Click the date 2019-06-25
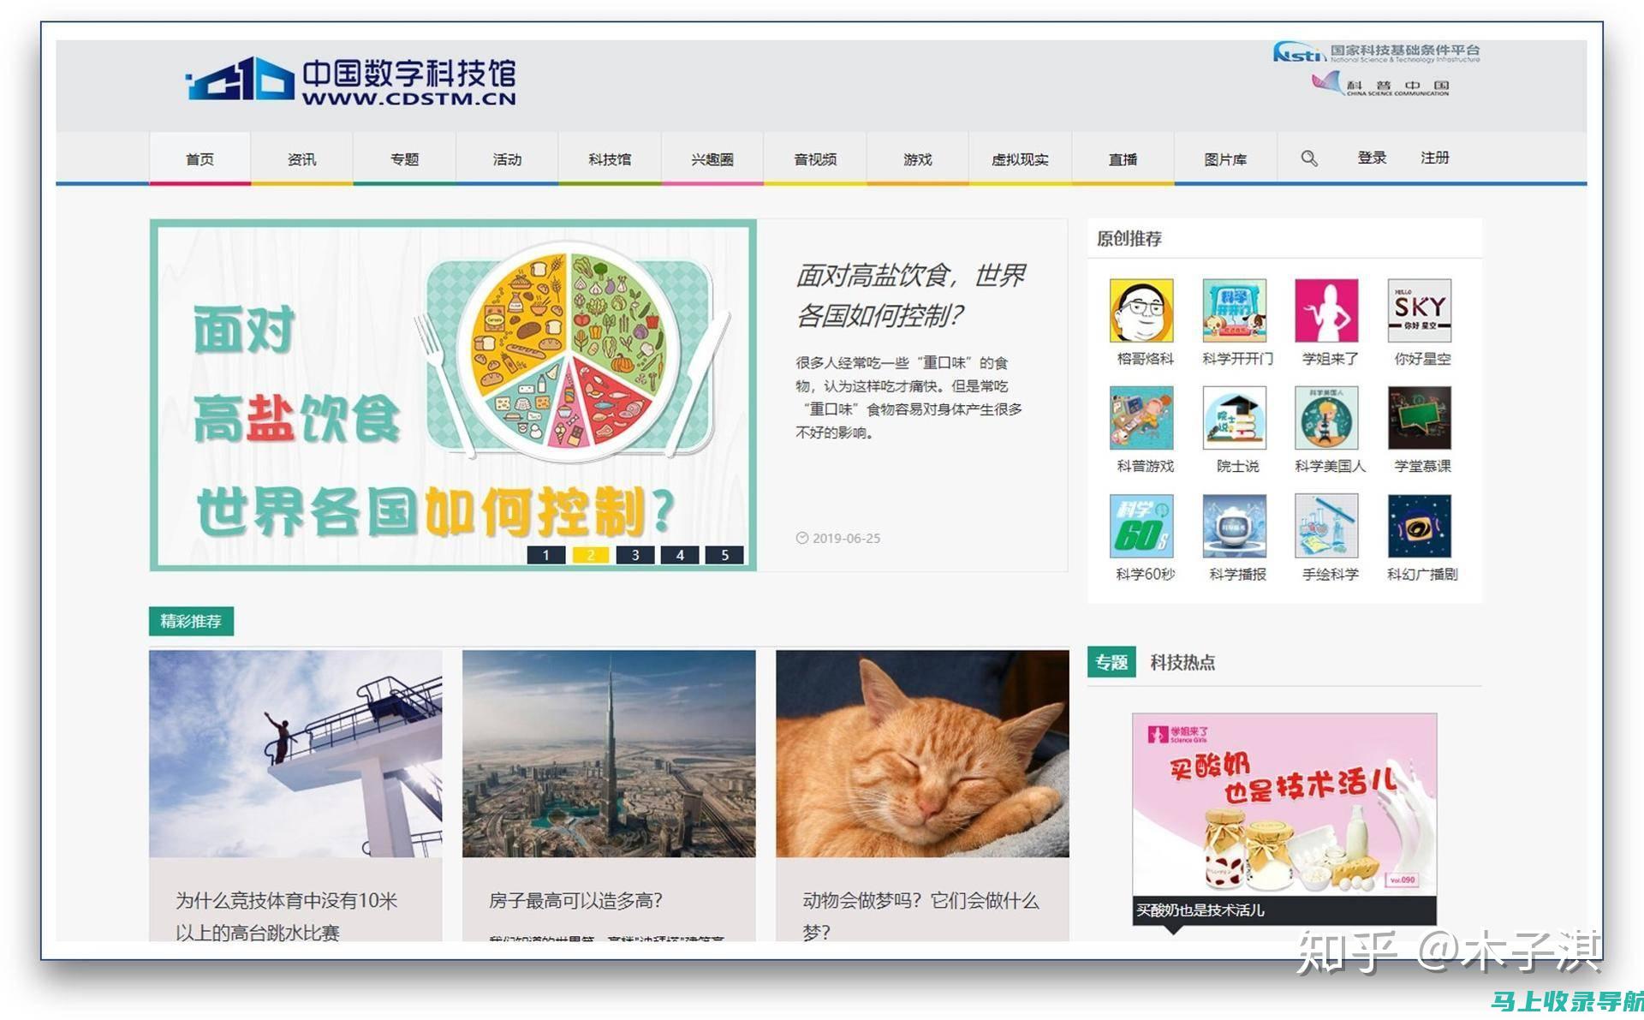Viewport: 1644px width, 1020px height. point(846,538)
